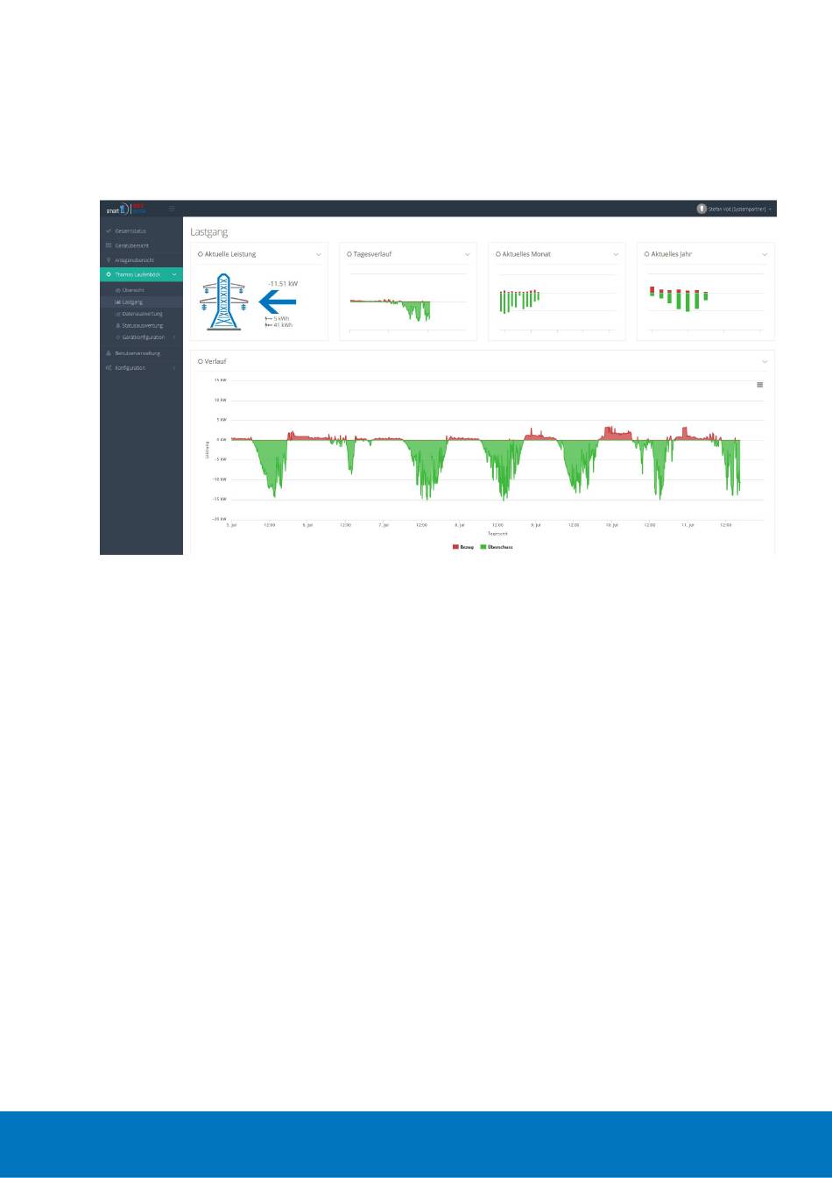The height and width of the screenshot is (1178, 832).
Task: Open the Verlauf chart export menu icon
Action: [759, 384]
